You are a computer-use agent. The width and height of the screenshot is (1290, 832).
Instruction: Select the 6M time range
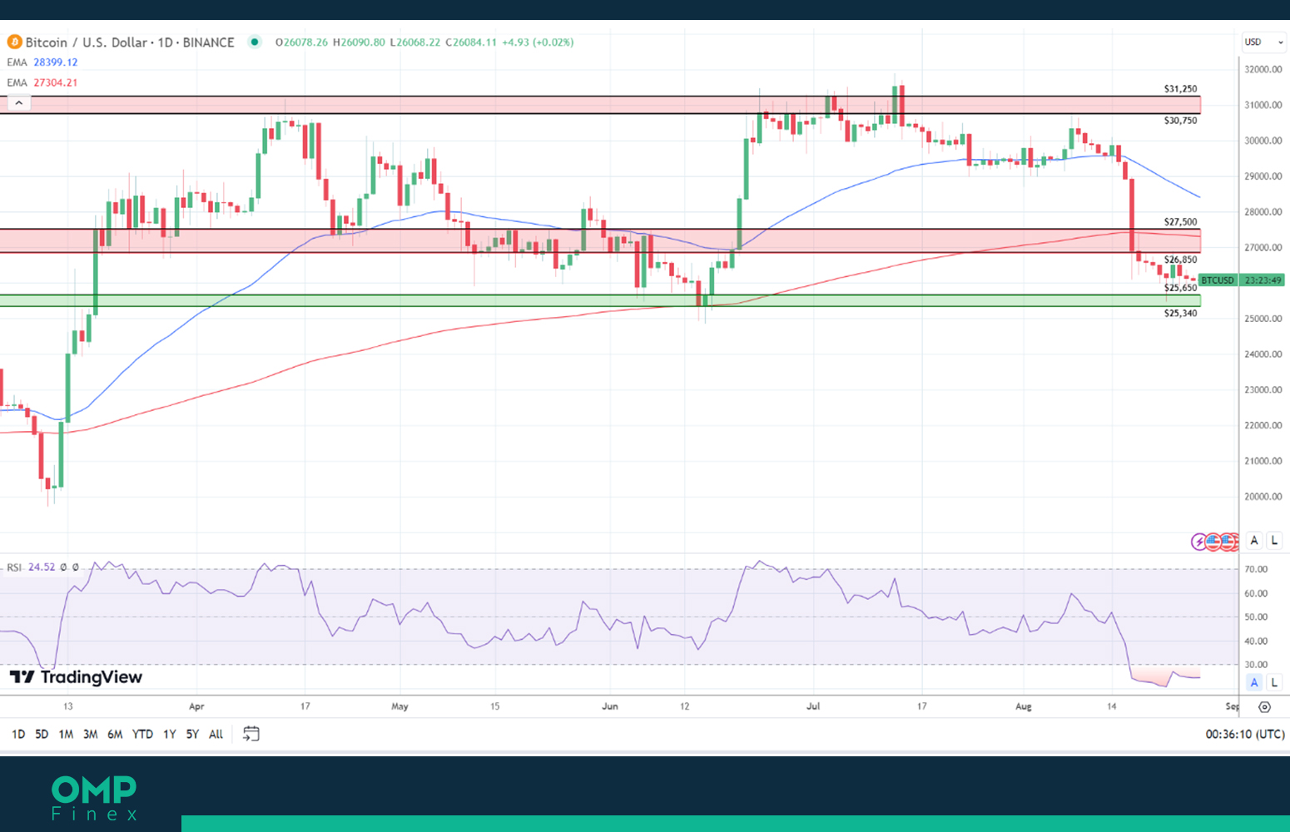click(x=115, y=734)
